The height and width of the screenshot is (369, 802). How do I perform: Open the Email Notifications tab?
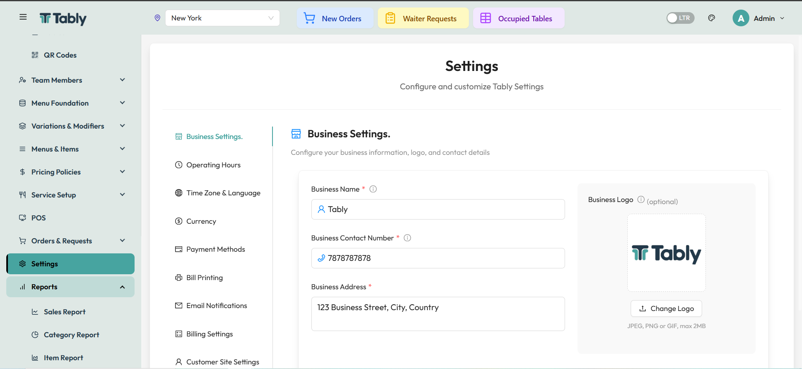[x=218, y=306]
